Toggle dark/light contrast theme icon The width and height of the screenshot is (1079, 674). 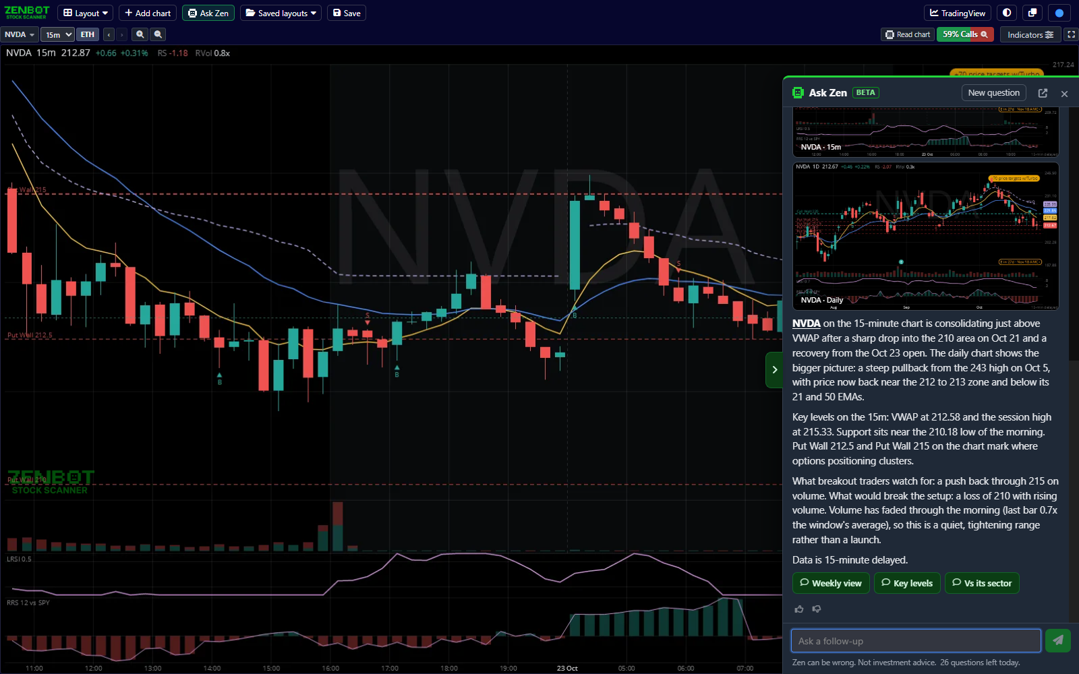point(1007,13)
